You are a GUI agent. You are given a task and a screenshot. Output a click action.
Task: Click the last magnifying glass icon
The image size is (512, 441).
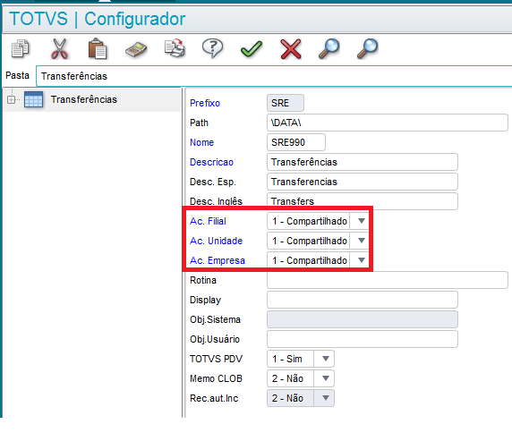(367, 49)
